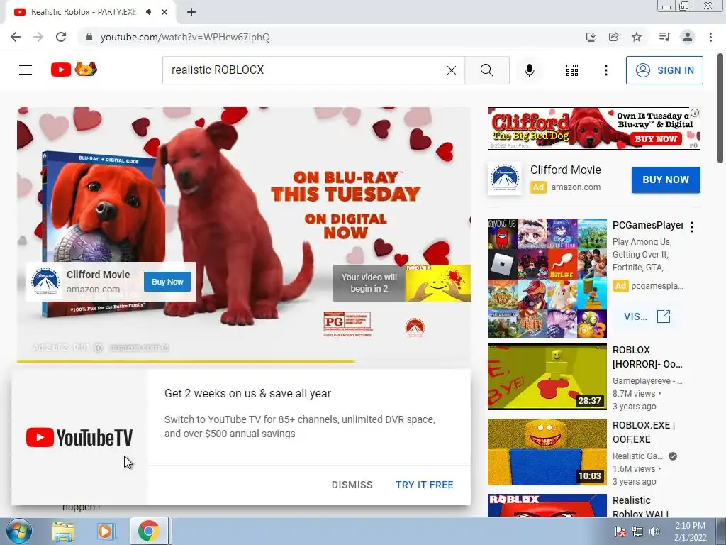
Task: Share this page icon in address bar
Action: tap(613, 37)
